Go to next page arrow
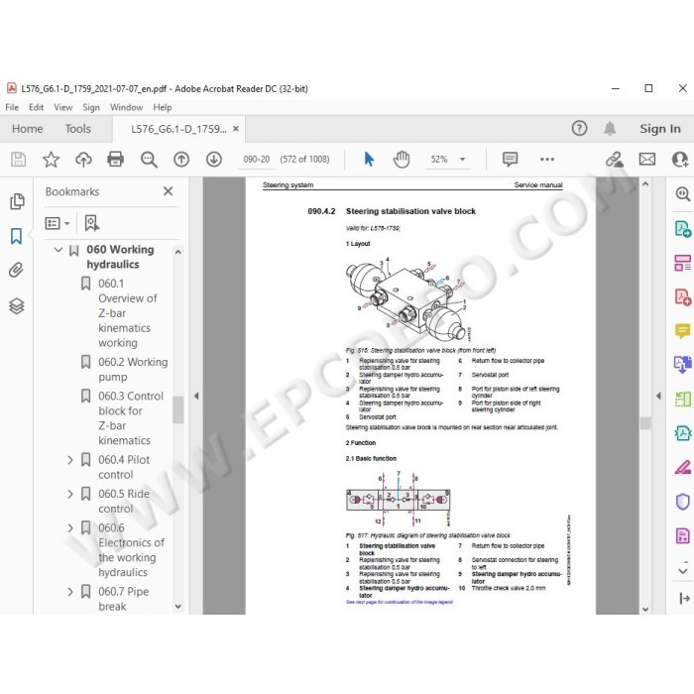Viewport: 694px width, 694px height. 214,160
